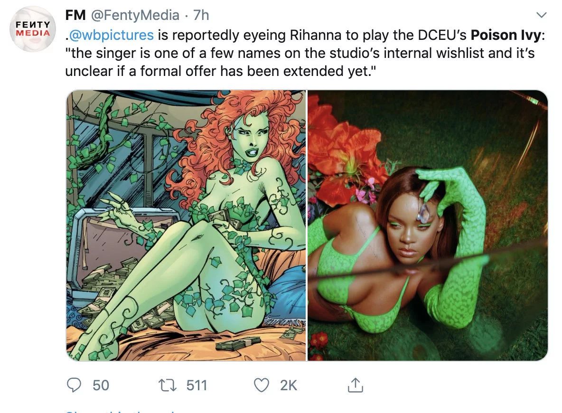Click the bold Poison Ivy text
The width and height of the screenshot is (562, 413).
coord(506,35)
